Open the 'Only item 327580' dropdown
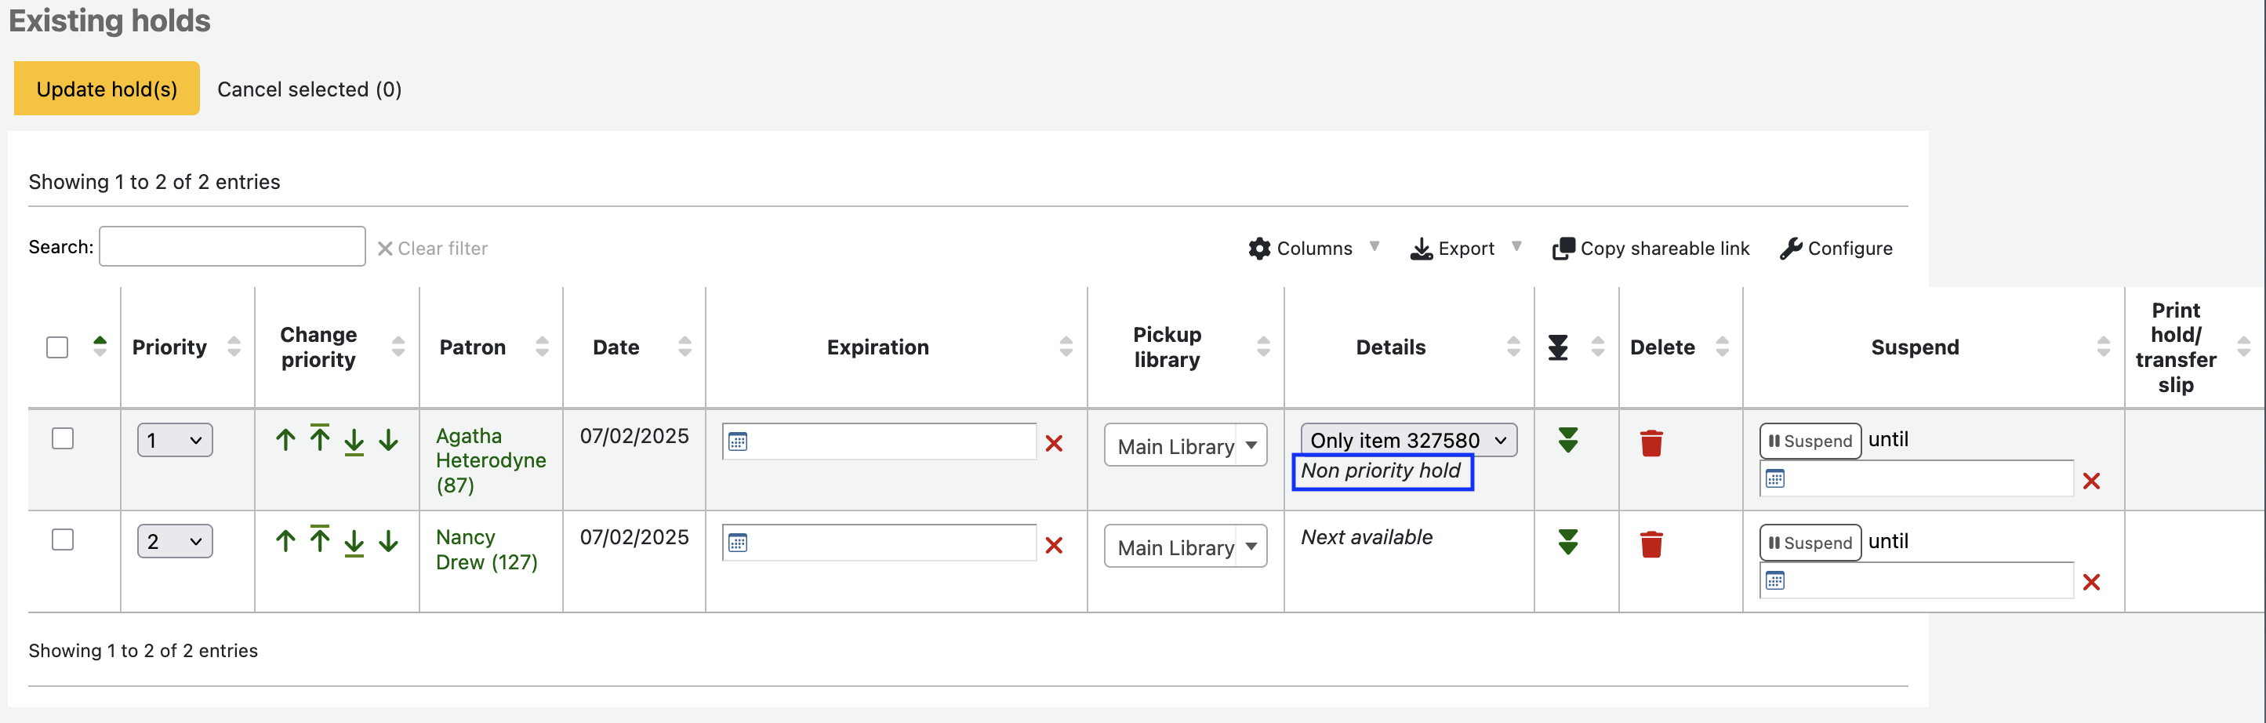Image resolution: width=2266 pixels, height=723 pixels. pos(1407,440)
